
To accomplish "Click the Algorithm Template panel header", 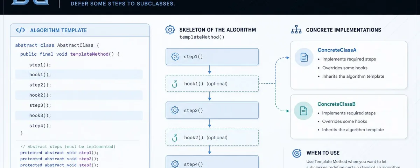I will [x=80, y=30].
